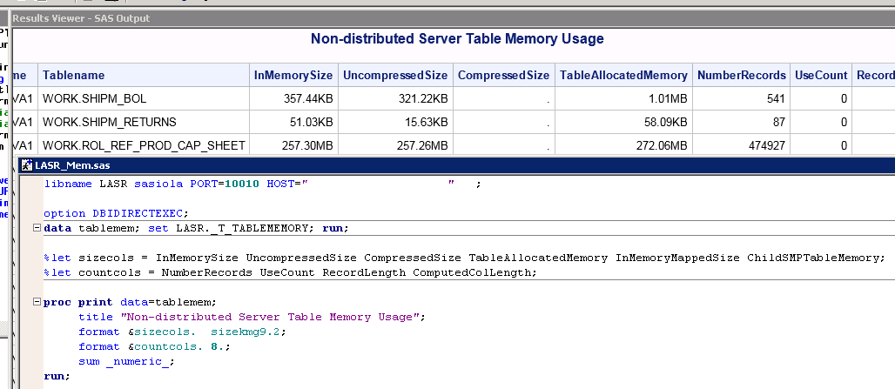Click the LASR_Mem.sas editor window icon
The height and width of the screenshot is (389, 895).
coord(26,165)
